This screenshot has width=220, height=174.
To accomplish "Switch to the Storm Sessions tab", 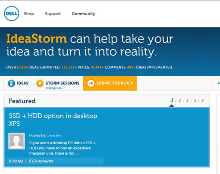I will pyautogui.click(x=58, y=84).
